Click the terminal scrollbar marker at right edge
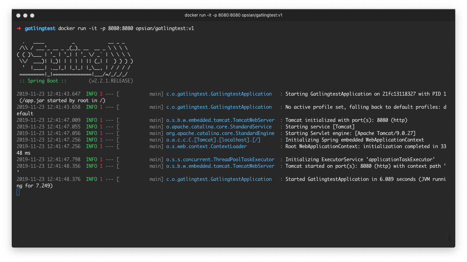This screenshot has height=262, width=467. pyautogui.click(x=449, y=237)
